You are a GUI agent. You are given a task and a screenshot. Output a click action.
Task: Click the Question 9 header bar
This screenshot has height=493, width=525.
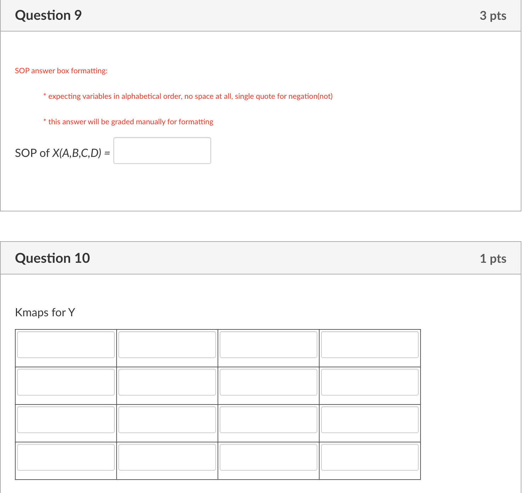tap(262, 15)
